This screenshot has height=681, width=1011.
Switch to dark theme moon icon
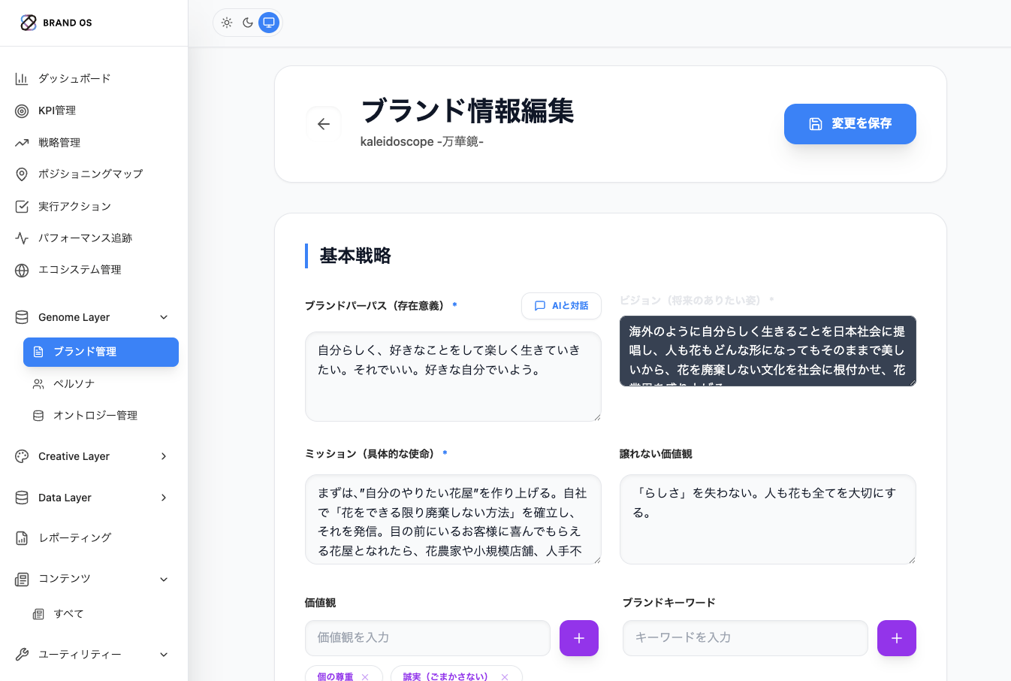pos(248,23)
